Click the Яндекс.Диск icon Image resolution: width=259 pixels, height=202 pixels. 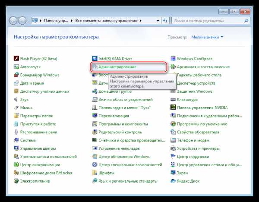coord(173,181)
